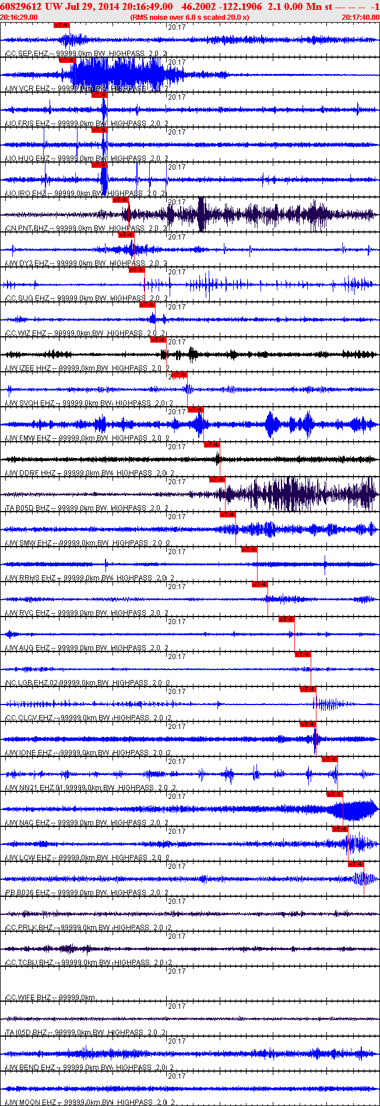This screenshot has height=1106, width=380.
Task: Click the red pick marker on CC.SEP.EHZ trace
Action: [61, 25]
